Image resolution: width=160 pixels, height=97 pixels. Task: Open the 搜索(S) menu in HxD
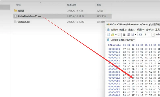[132, 30]
